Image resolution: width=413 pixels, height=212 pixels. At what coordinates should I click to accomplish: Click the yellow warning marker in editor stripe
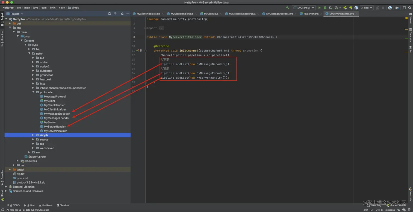(406, 18)
